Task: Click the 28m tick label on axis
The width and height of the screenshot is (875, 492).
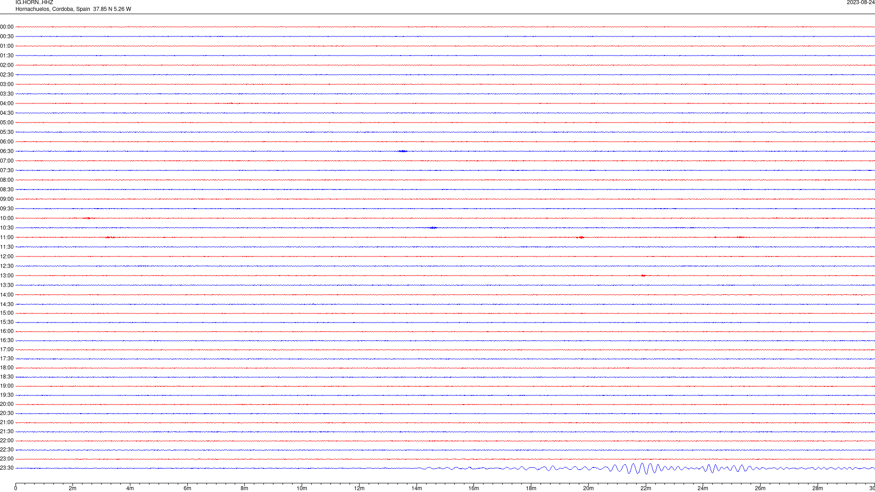Action: click(x=818, y=488)
